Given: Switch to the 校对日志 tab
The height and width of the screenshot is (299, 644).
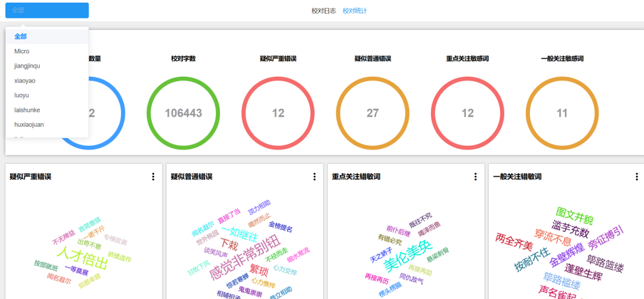Looking at the screenshot, I should (323, 11).
